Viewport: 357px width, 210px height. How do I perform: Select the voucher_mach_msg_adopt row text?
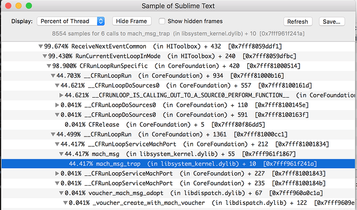[x=194, y=193]
